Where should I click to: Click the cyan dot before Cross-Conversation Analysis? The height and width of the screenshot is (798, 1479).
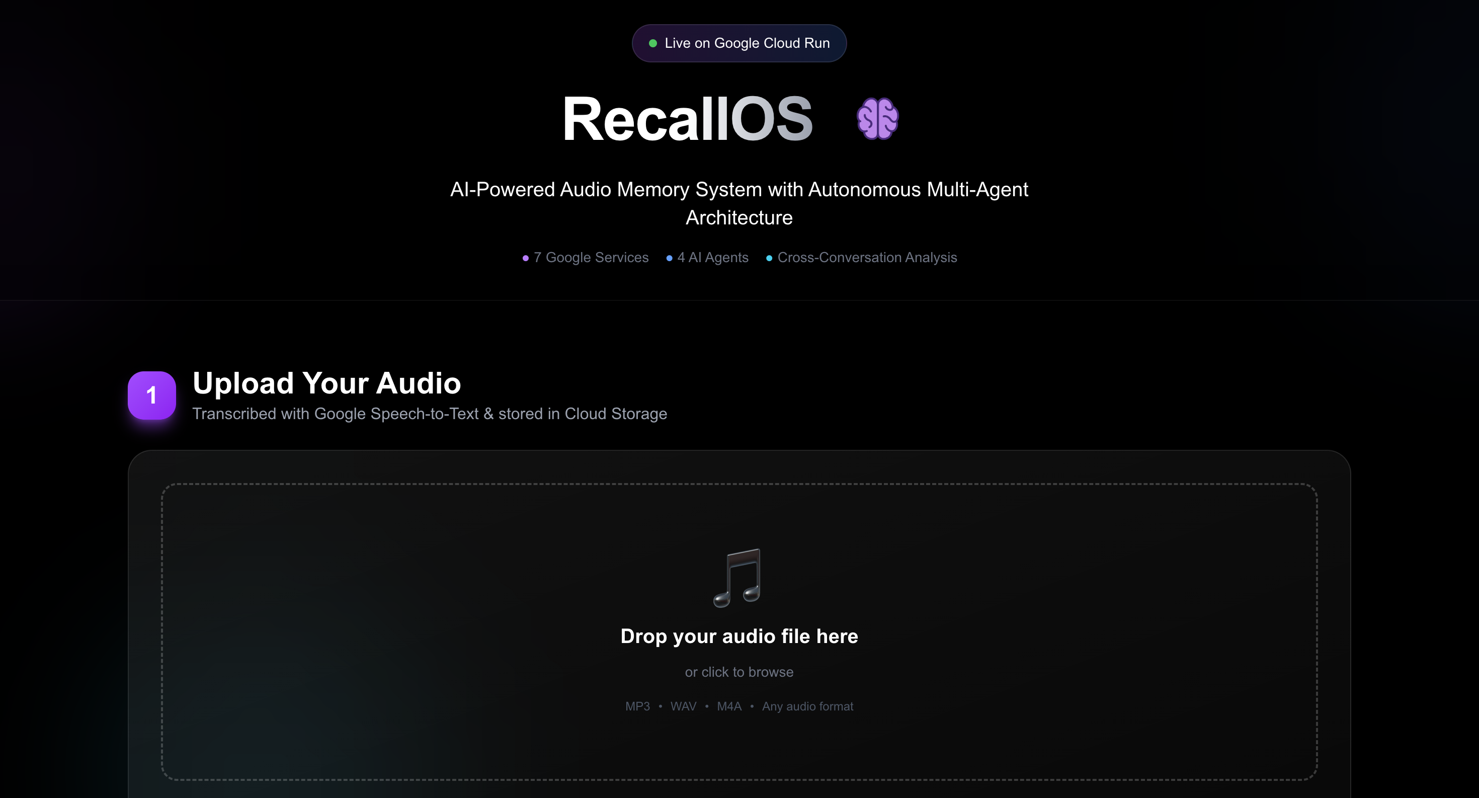pos(769,258)
